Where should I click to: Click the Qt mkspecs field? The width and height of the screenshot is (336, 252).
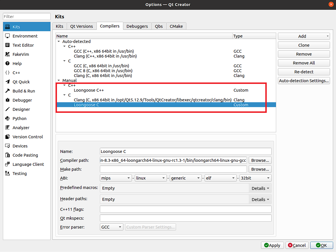click(185, 218)
